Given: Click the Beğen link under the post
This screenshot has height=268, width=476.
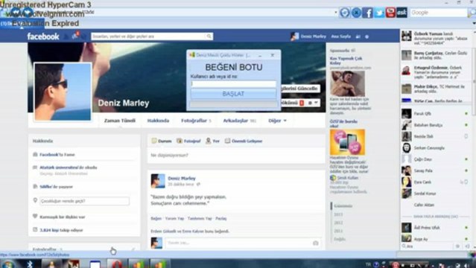Looking at the screenshot, I should tap(156, 219).
